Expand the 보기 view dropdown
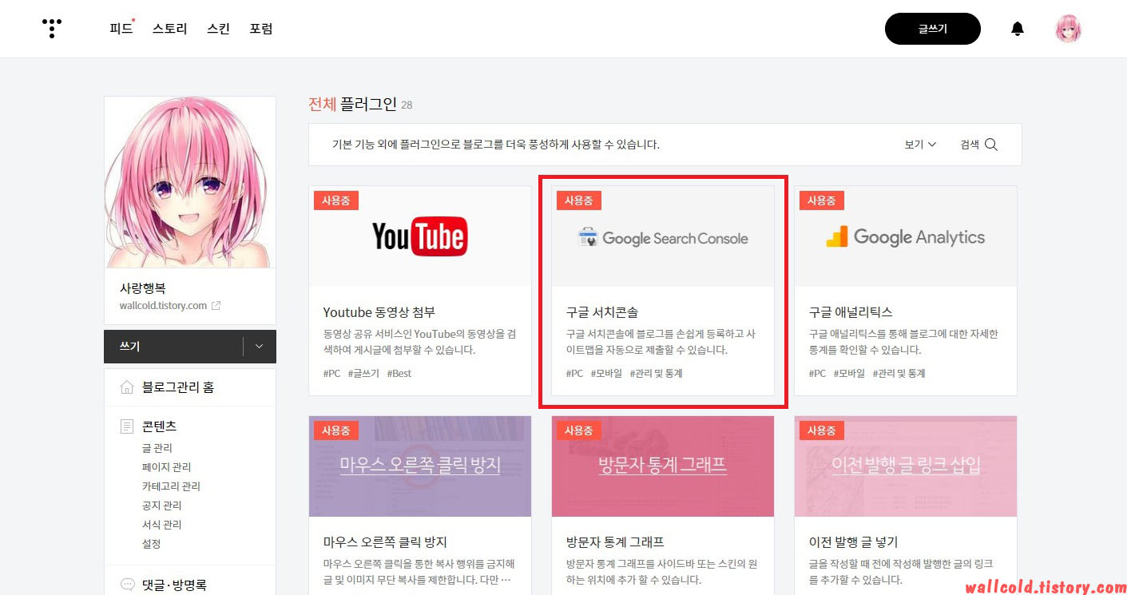Viewport: 1127px width, 595px height. click(920, 145)
